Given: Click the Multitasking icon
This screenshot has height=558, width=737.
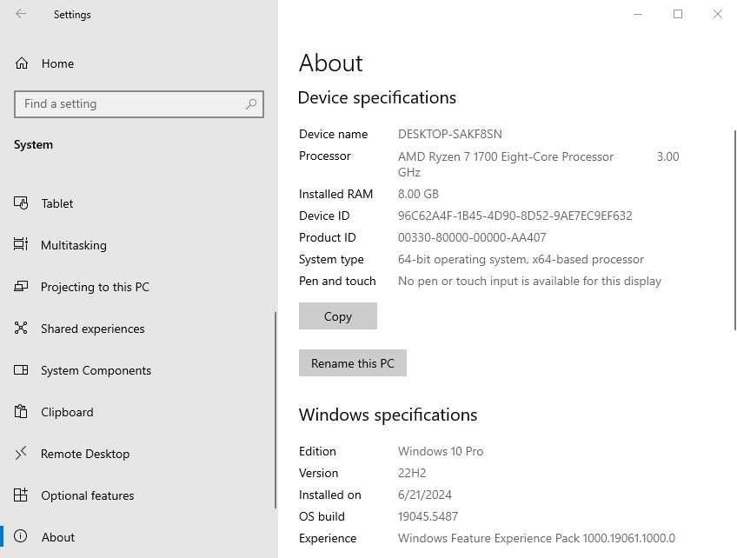Looking at the screenshot, I should [21, 245].
